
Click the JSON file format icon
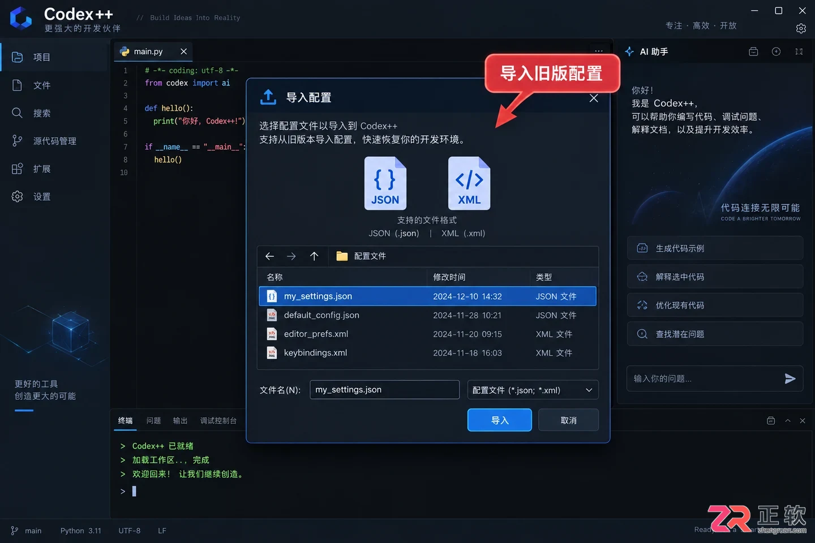pos(385,183)
